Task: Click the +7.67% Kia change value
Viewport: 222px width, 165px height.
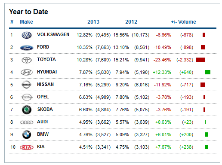Action: (163, 147)
